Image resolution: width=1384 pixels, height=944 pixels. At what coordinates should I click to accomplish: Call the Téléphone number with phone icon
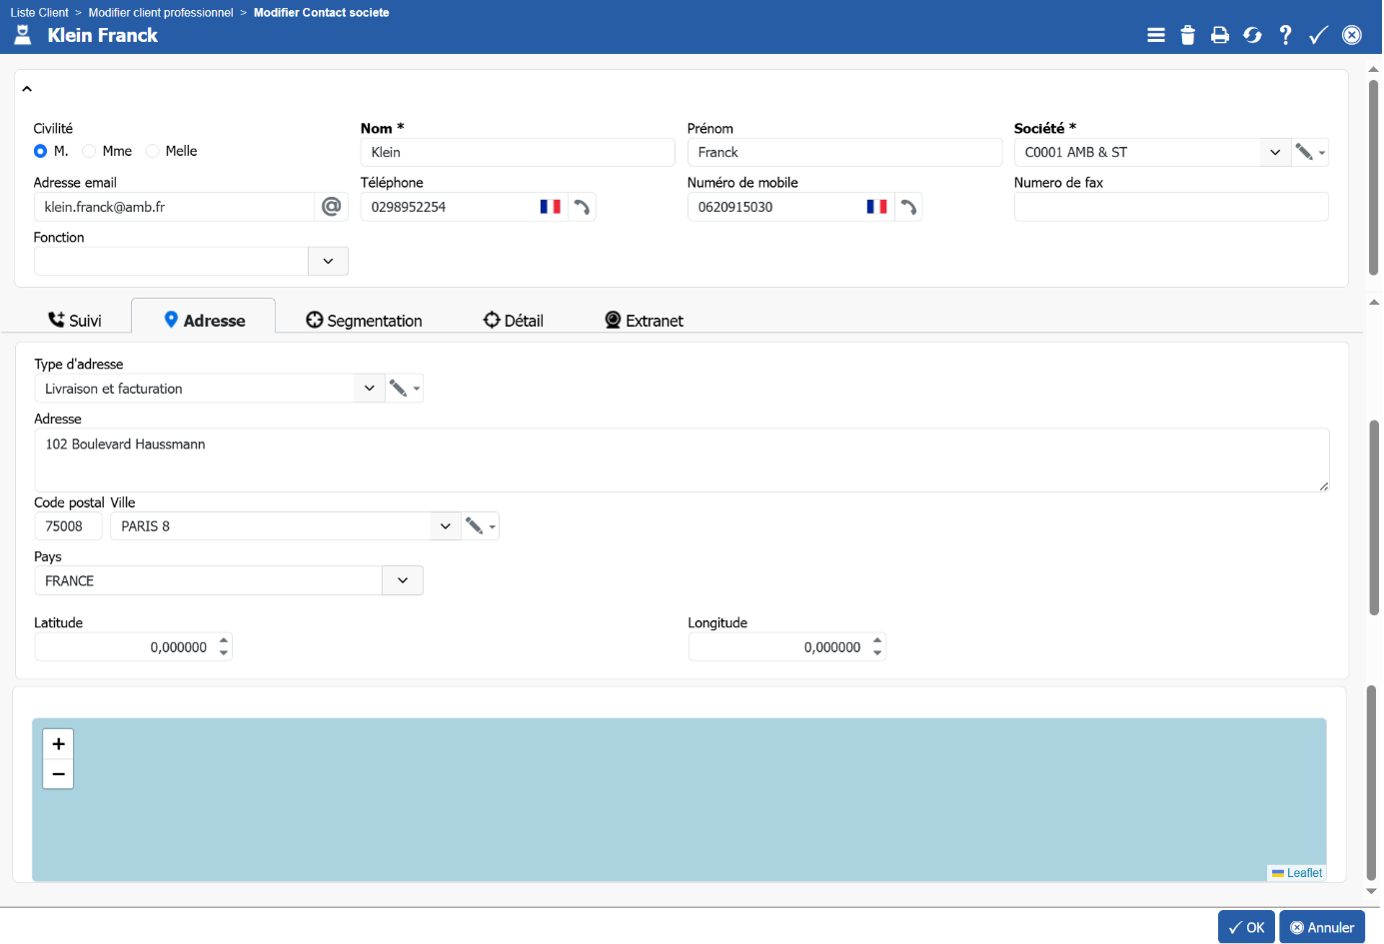[x=582, y=207]
